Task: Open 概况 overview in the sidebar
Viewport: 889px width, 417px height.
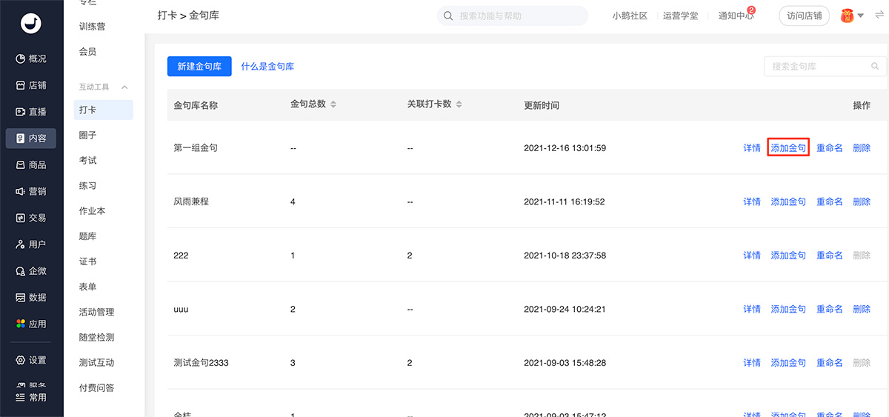Action: tap(31, 59)
